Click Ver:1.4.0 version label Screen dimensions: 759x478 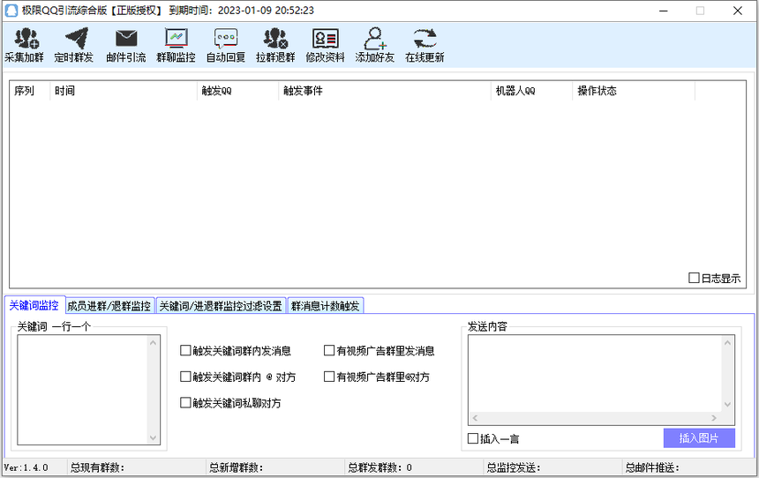(x=26, y=467)
